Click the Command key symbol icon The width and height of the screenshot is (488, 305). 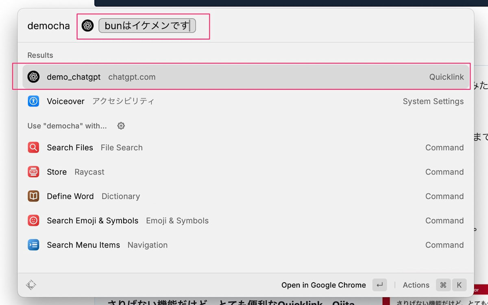coord(443,285)
